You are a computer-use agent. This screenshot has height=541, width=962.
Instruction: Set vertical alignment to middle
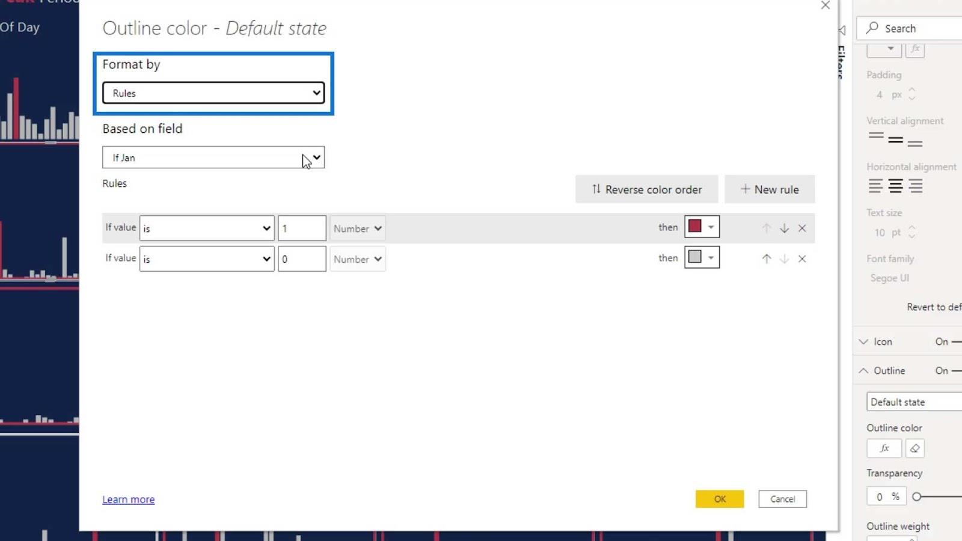coord(895,140)
